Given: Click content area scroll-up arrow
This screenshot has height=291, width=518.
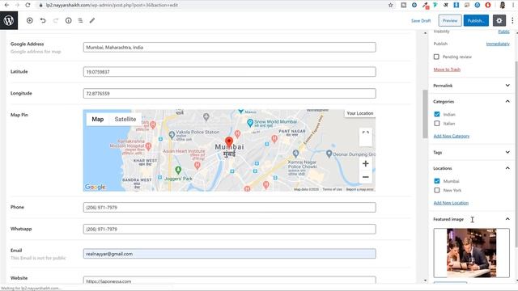Looking at the screenshot, I should click(425, 33).
